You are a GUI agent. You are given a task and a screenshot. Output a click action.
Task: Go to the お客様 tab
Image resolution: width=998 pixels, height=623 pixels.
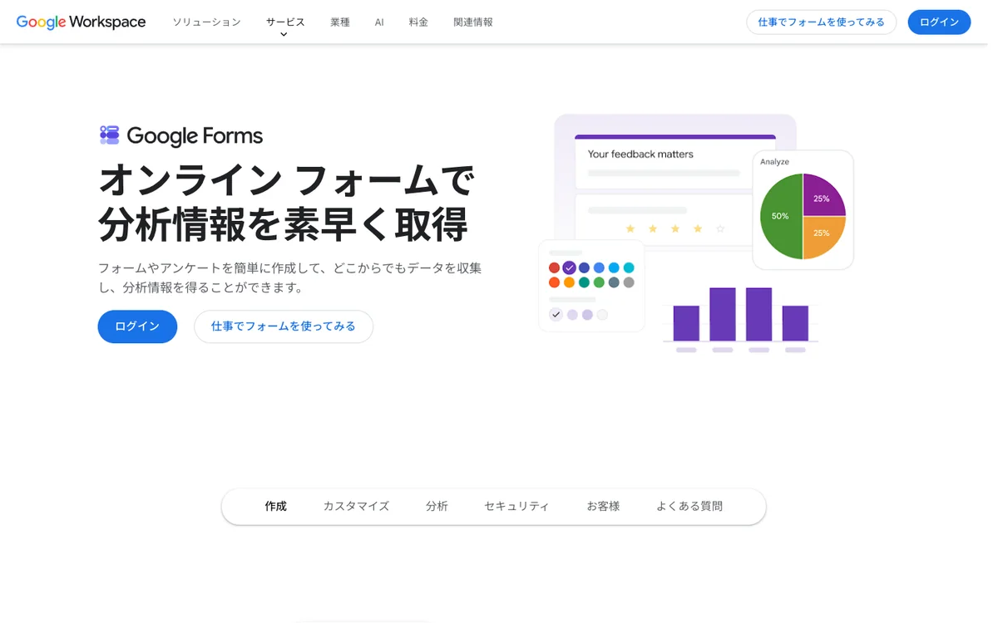(x=603, y=506)
